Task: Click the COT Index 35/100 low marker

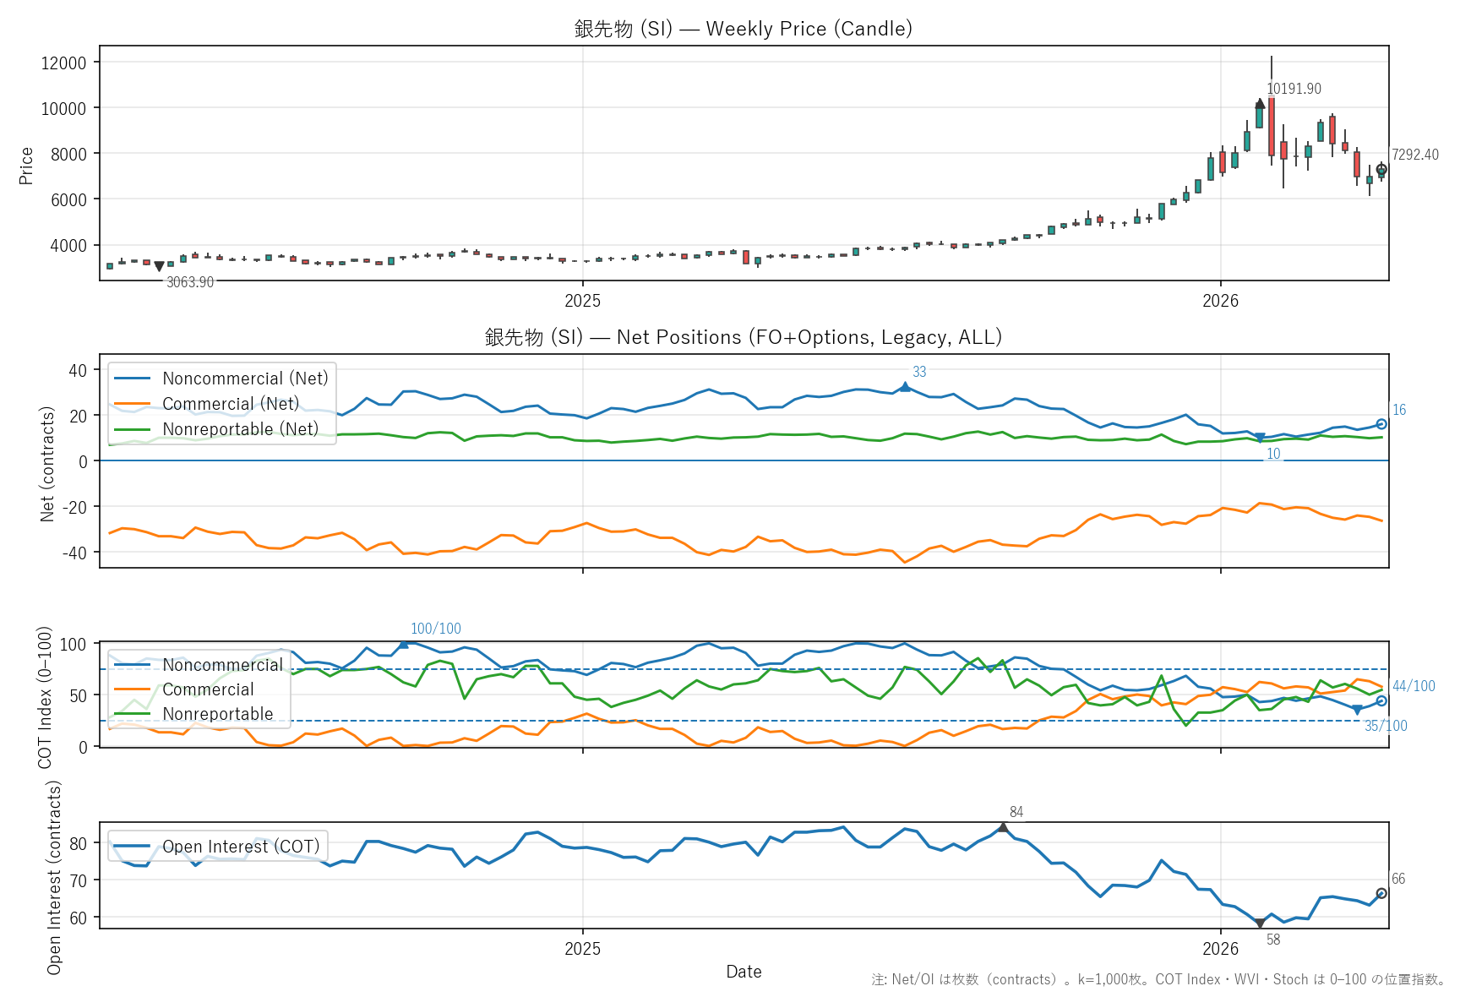Action: pos(1357,711)
